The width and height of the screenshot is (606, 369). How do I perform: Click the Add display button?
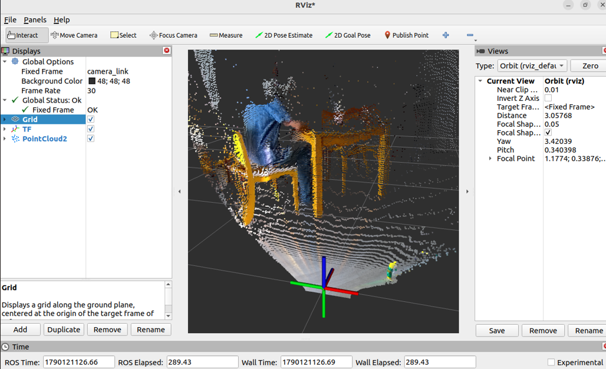coord(21,330)
